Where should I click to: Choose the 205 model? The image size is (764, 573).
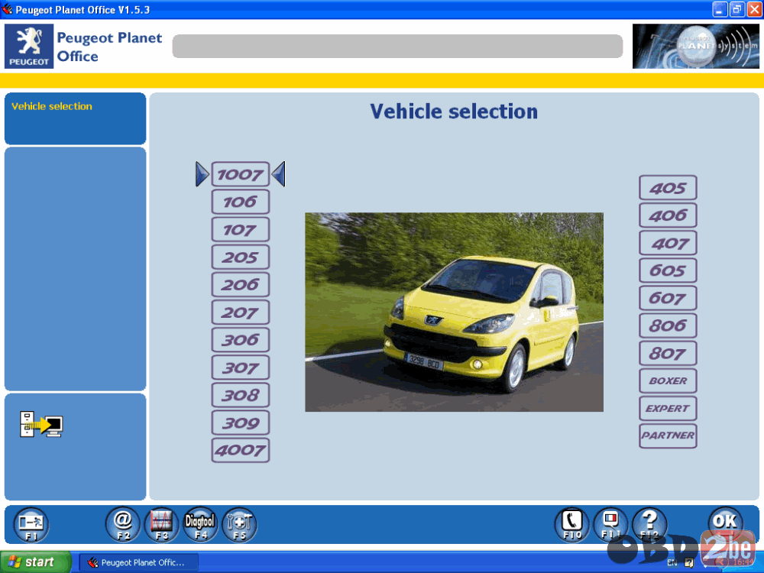[x=240, y=257]
